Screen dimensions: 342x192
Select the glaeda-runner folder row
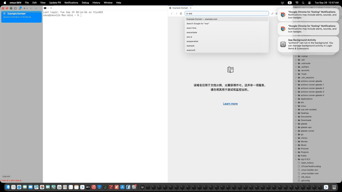(x=317, y=131)
